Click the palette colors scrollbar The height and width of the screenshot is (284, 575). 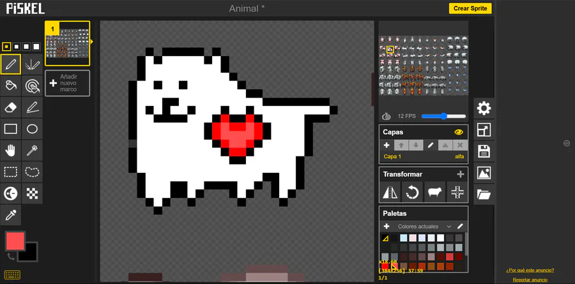pos(466,244)
